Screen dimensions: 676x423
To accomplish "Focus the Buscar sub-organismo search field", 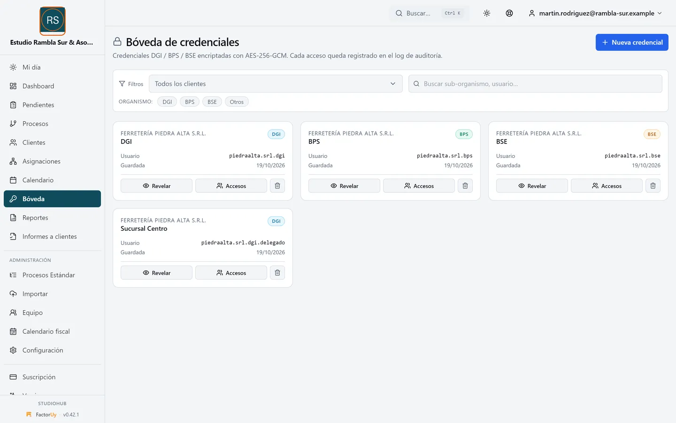I will click(535, 84).
